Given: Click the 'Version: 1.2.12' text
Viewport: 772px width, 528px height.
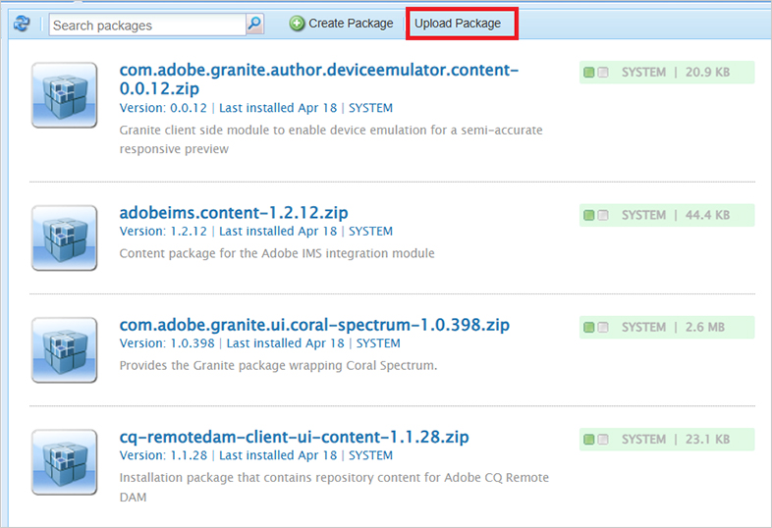Looking at the screenshot, I should (163, 231).
